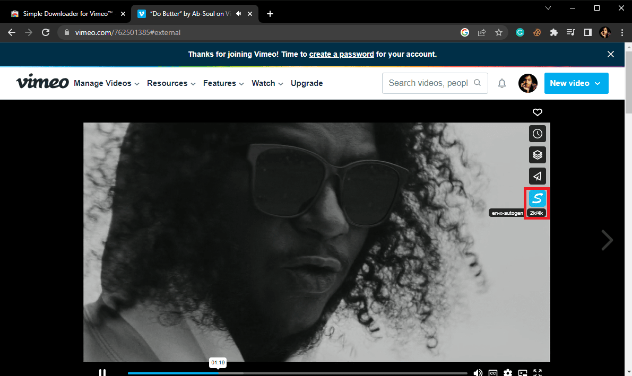Reload the current page
Screen dimensions: 632x376
(46, 33)
